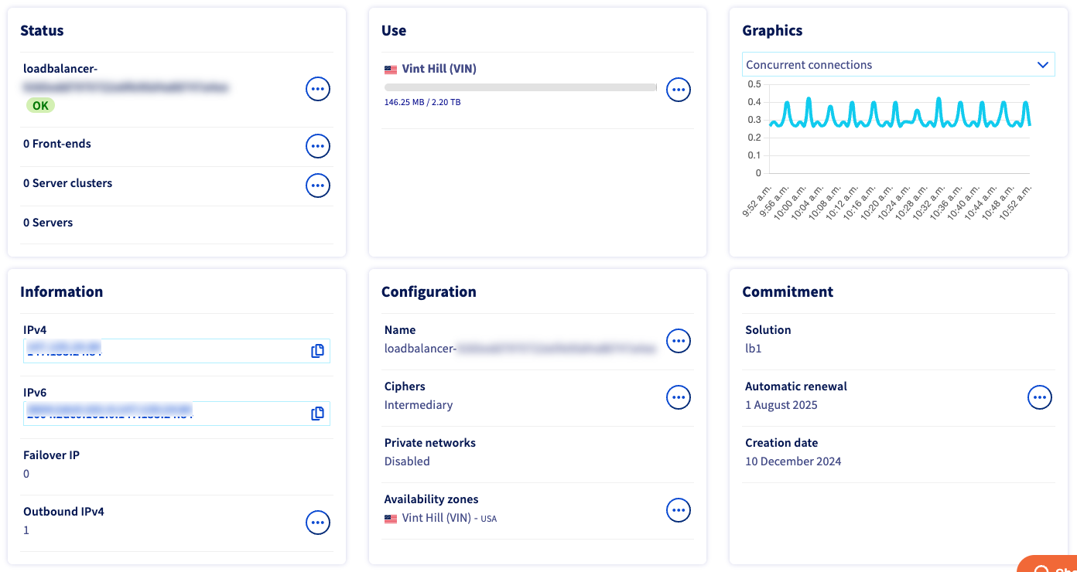Screen dimensions: 1077x572
Task: Click inside the IPv4 input field
Action: [x=155, y=350]
